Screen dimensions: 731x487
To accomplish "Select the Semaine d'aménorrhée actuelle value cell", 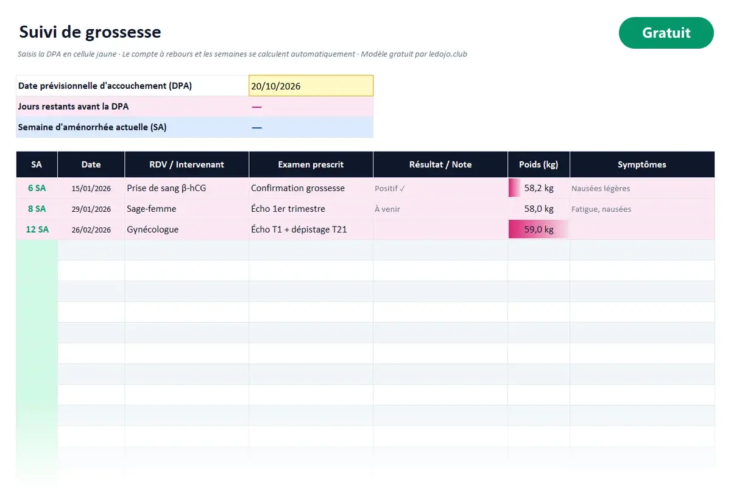I will [311, 127].
